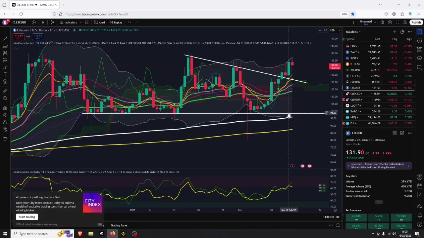Open chart settings gear icon
This screenshot has height=238, width=424.
(390, 22)
